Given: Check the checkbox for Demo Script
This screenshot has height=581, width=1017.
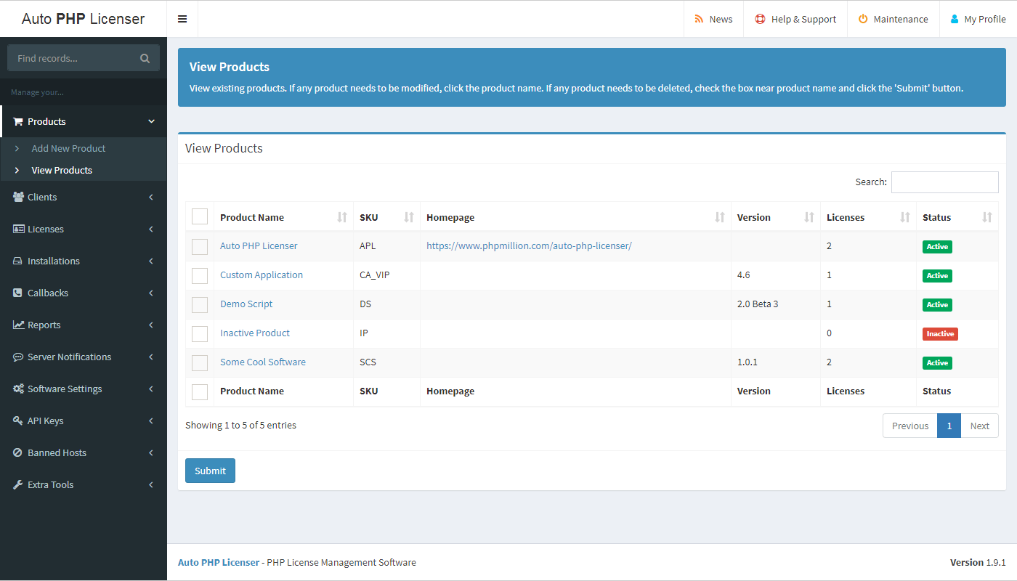Looking at the screenshot, I should click(199, 304).
